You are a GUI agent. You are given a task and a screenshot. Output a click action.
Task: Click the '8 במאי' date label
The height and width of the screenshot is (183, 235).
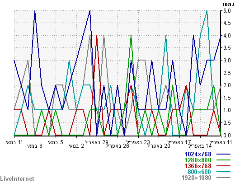pyautogui.click(x=35, y=146)
